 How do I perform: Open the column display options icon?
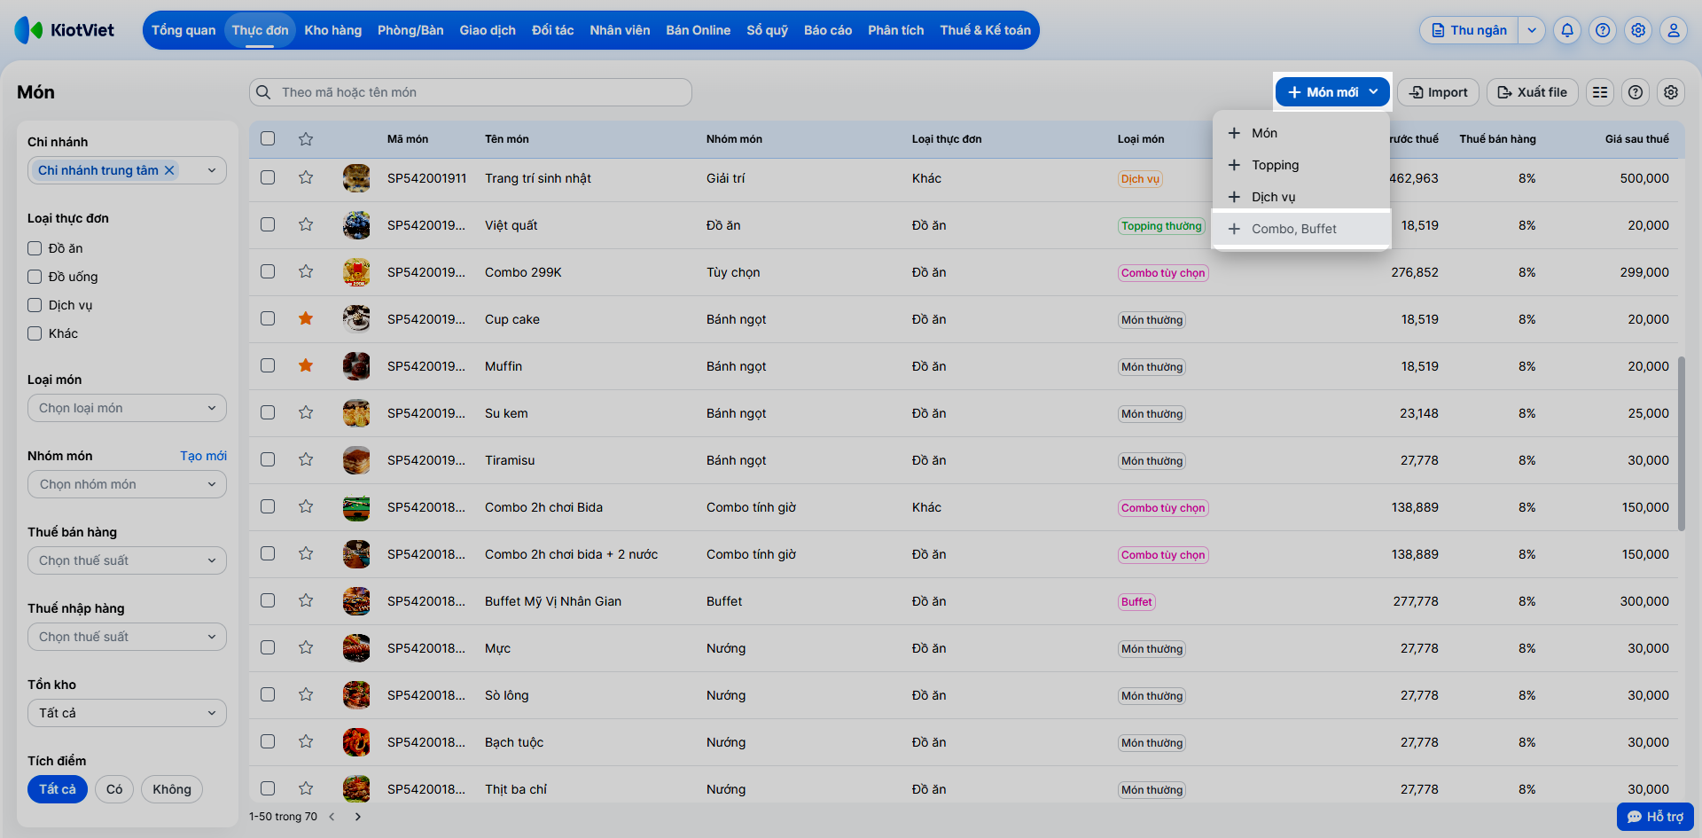tap(1600, 92)
